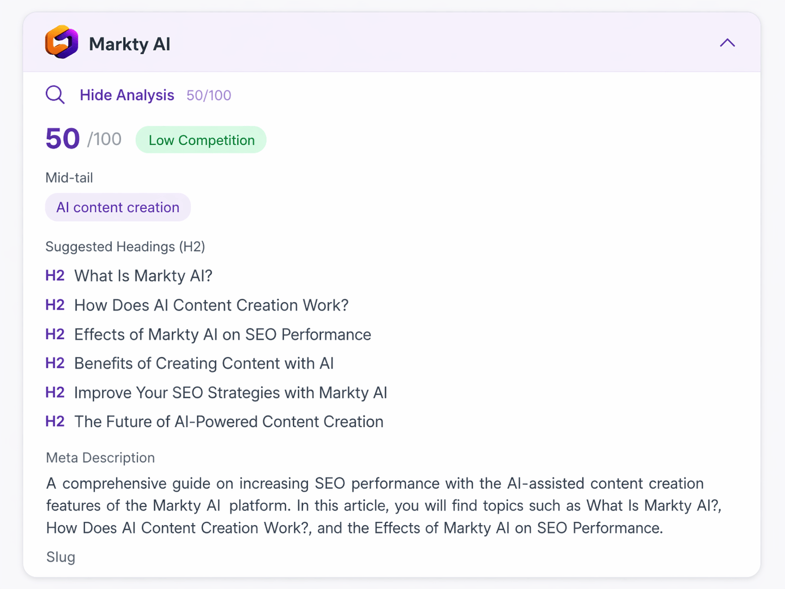Click the 50/100 score beside Hide Analysis
The width and height of the screenshot is (785, 589).
(209, 95)
